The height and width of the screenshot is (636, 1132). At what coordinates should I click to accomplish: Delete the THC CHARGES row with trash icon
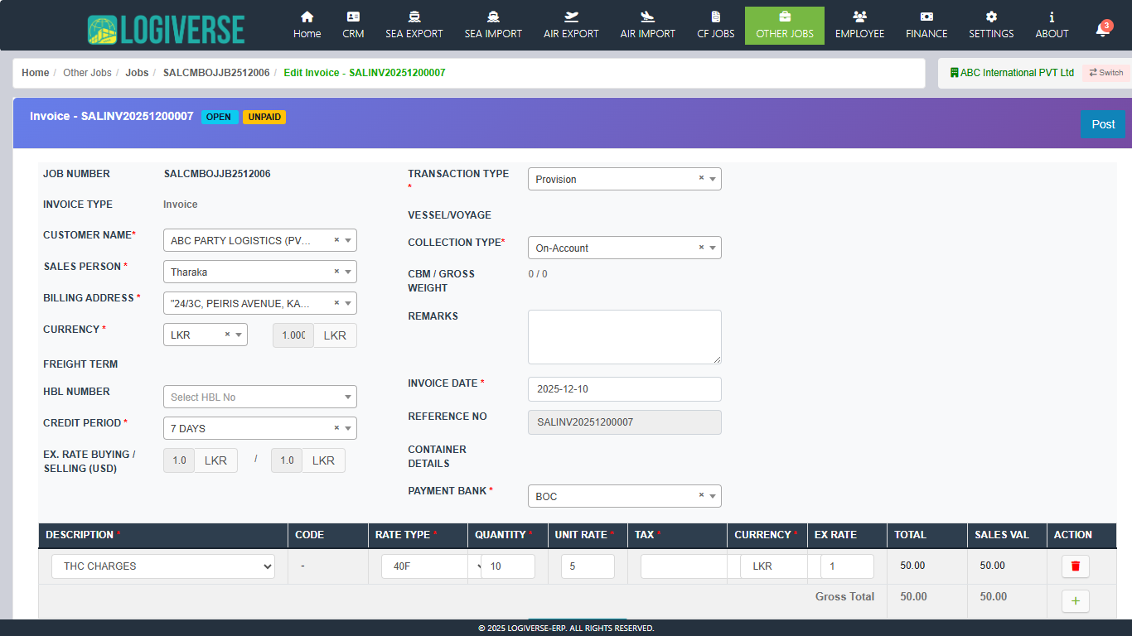tap(1075, 566)
